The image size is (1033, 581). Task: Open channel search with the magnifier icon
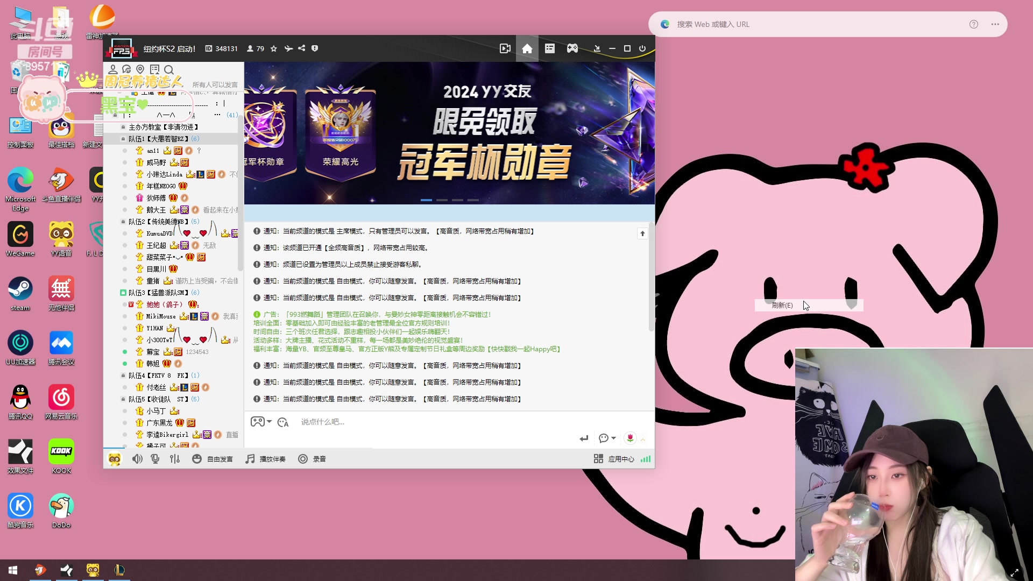coord(169,69)
